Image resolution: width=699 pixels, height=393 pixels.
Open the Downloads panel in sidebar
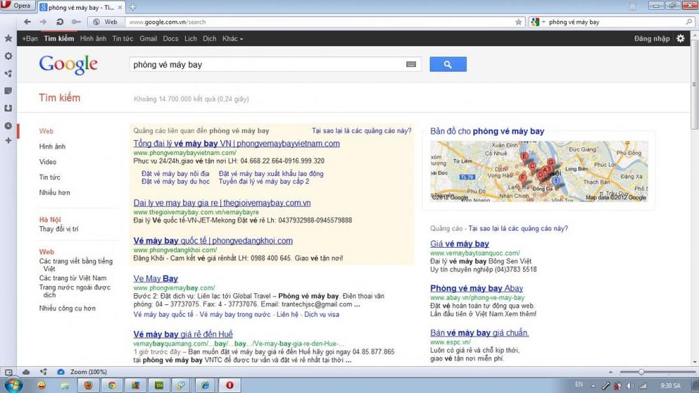tap(8, 108)
